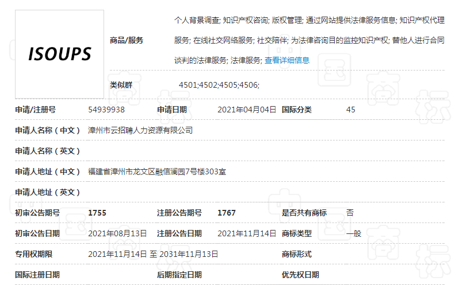Select trademark type value 一般
459x285 pixels.
pyautogui.click(x=354, y=233)
